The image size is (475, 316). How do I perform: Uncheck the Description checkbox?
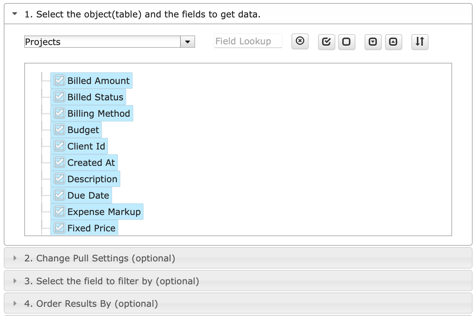(x=59, y=178)
